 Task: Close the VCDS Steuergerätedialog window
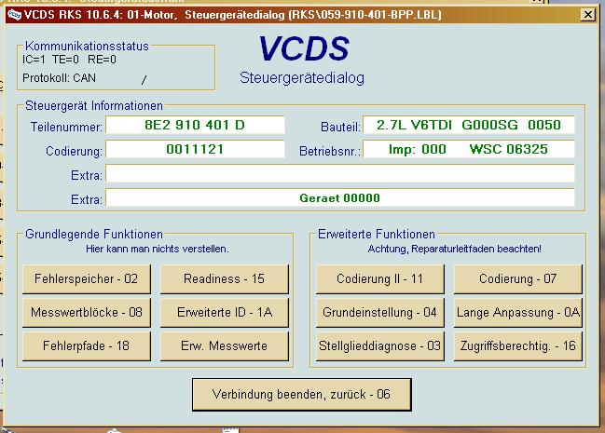point(587,15)
